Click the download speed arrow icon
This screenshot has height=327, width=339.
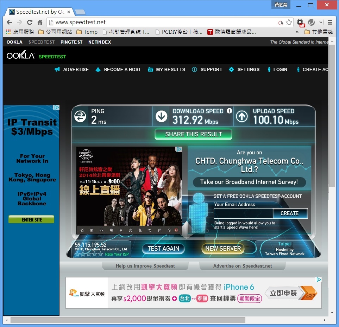pyautogui.click(x=162, y=116)
